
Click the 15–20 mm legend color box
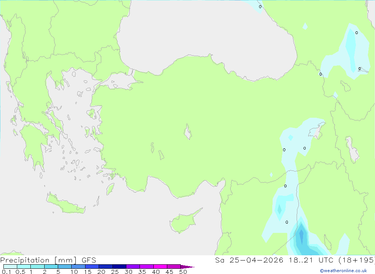click(92, 267)
